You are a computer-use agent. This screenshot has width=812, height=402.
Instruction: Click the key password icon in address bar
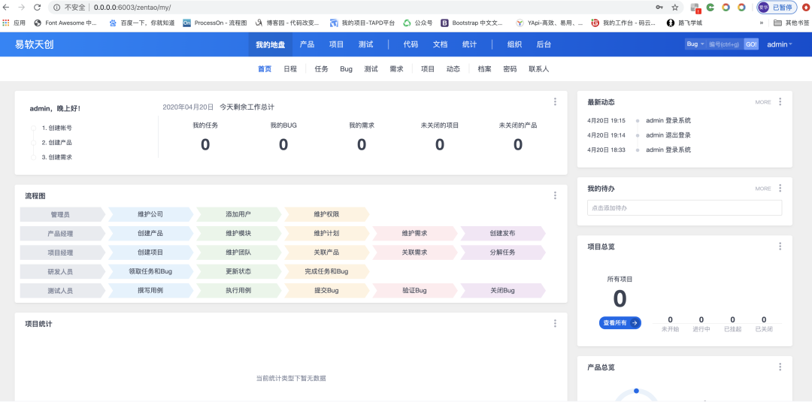coord(659,8)
